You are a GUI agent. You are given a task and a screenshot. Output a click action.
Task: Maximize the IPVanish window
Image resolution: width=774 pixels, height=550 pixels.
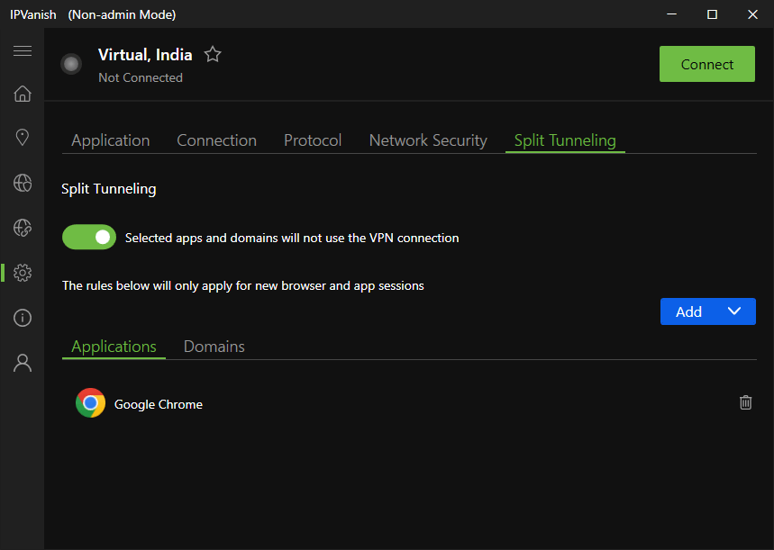(712, 14)
